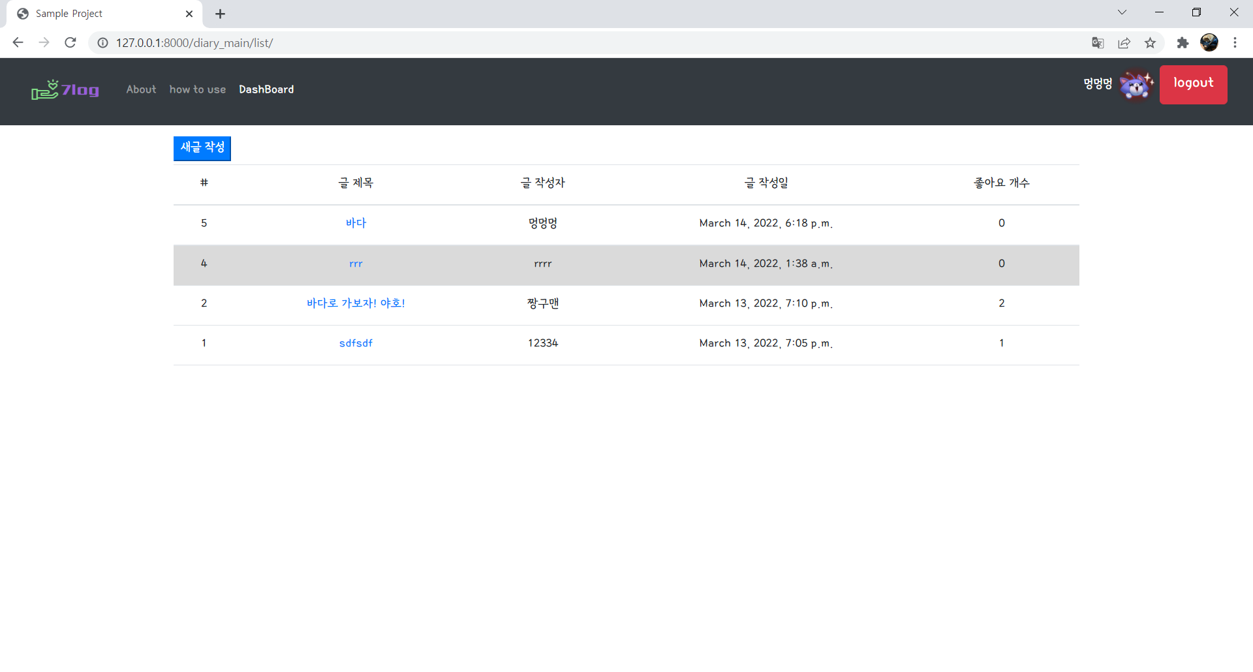Viewport: 1253px width, 672px height.
Task: Open the post titled rrr
Action: click(356, 264)
